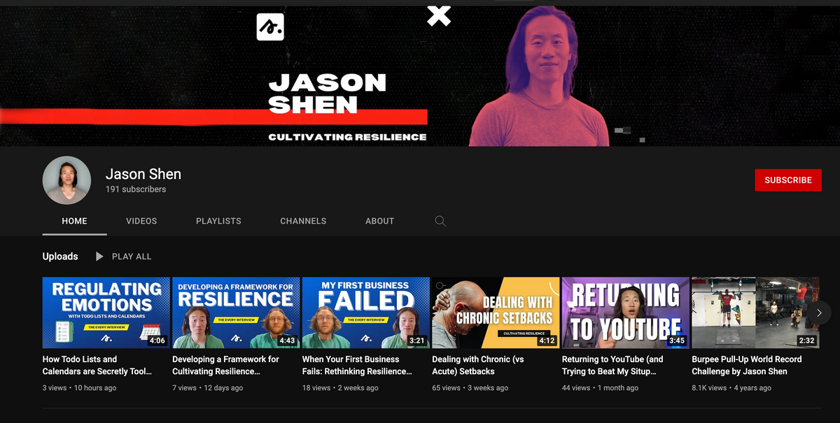
Task: Close the banner overlay with the X icon
Action: tap(439, 15)
